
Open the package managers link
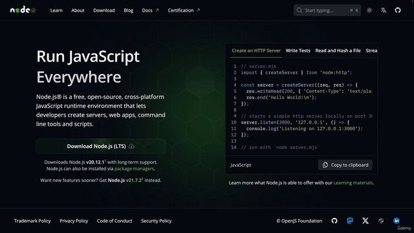pos(134,168)
